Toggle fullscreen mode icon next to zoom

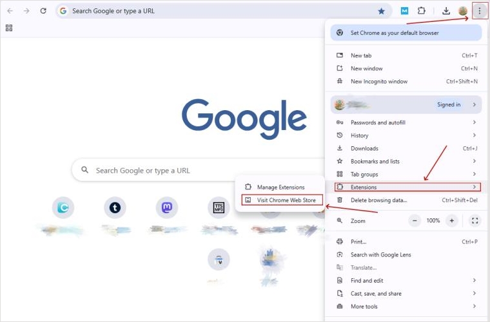(475, 221)
